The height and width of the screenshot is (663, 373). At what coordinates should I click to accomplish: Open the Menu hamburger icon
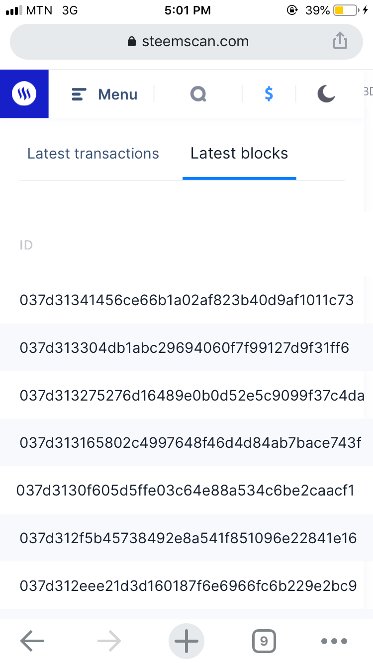click(x=80, y=94)
